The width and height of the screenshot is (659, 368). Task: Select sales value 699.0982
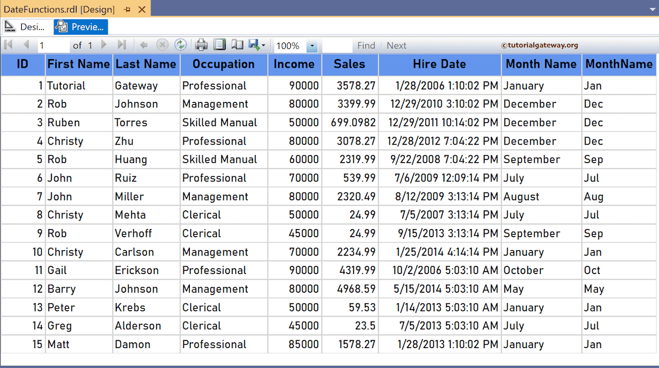pos(349,123)
